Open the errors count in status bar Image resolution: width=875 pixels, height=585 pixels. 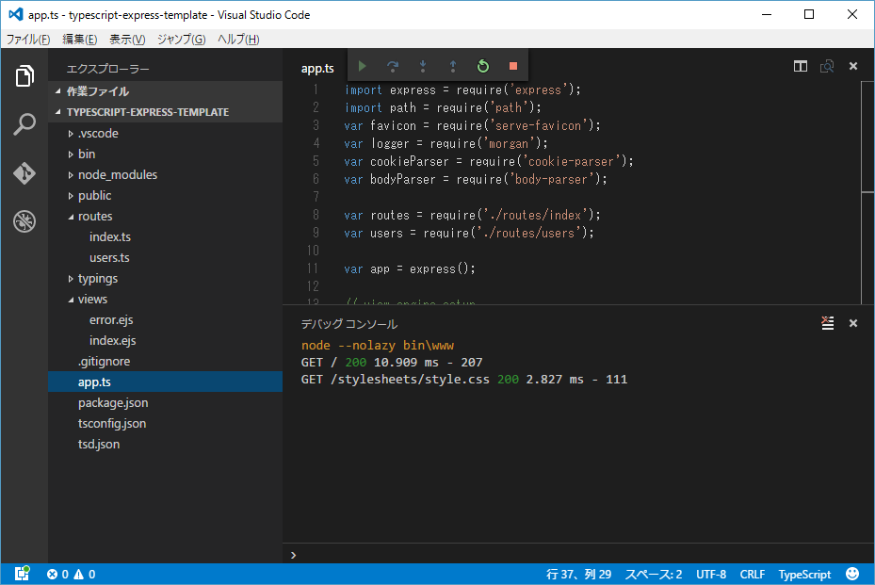click(x=57, y=574)
